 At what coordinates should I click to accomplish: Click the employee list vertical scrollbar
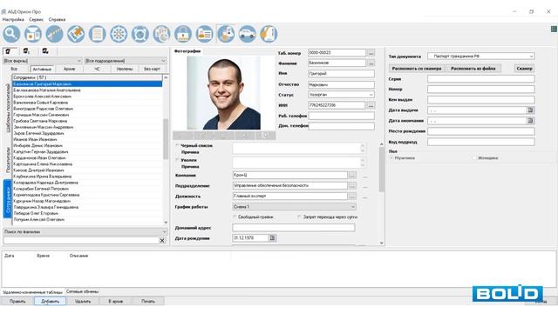click(x=166, y=149)
